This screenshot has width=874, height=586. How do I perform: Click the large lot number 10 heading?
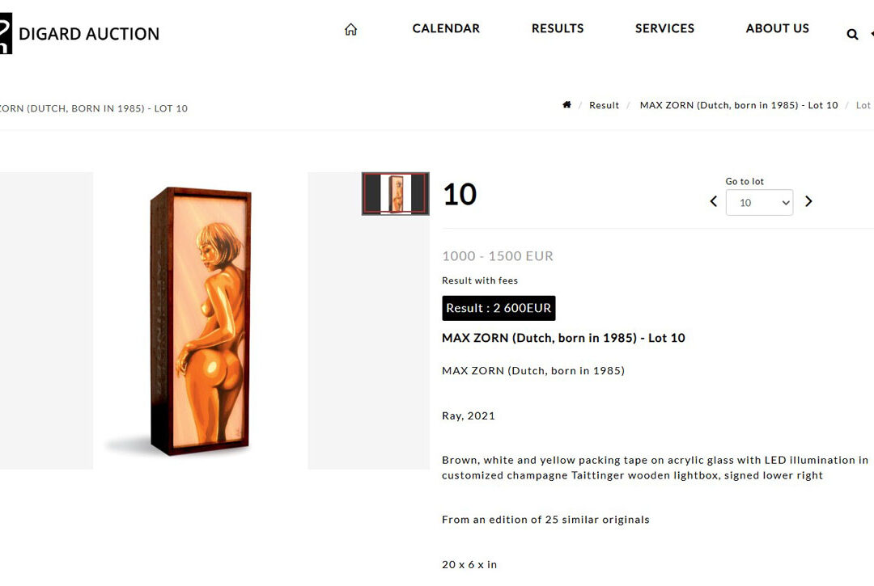[x=460, y=195]
